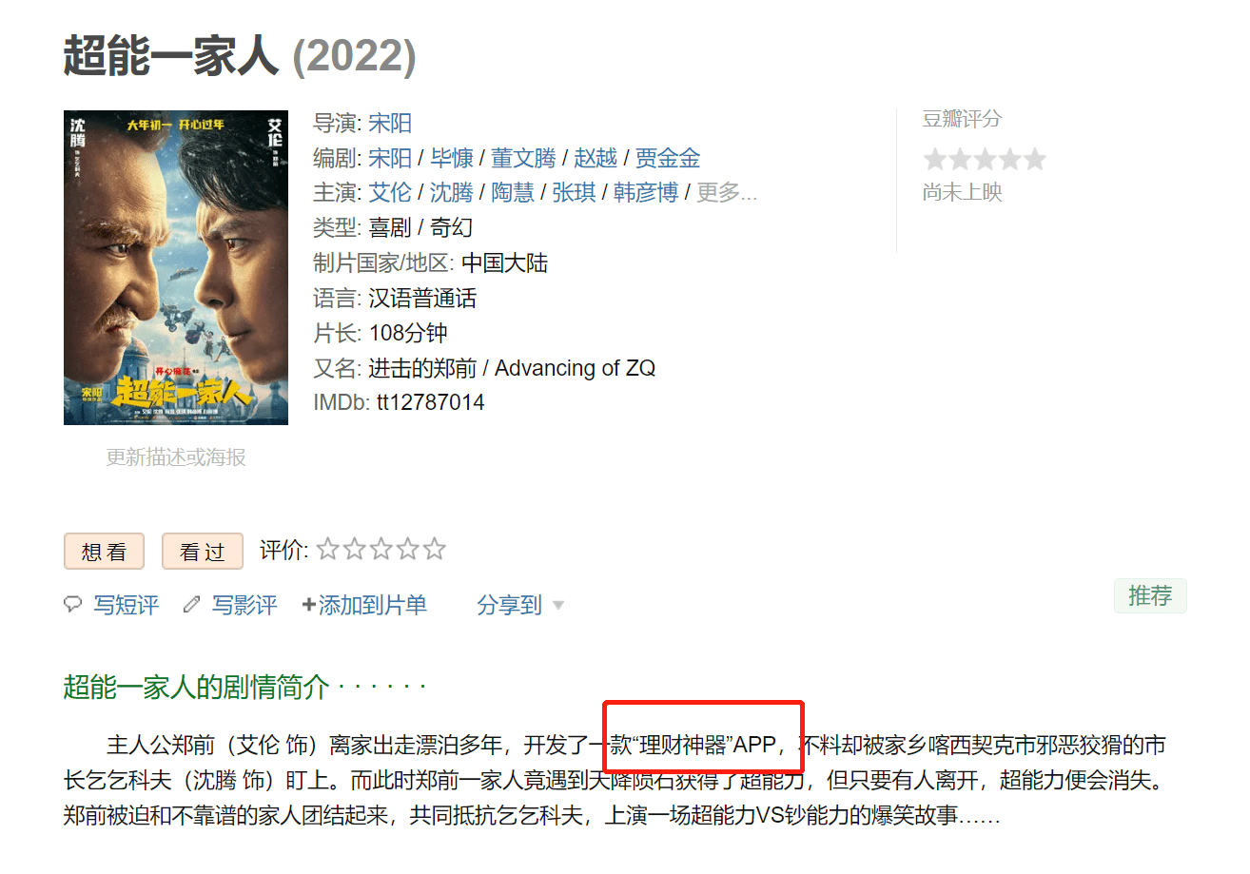
Task: Open screenwriter 贾金金's link
Action: click(668, 158)
